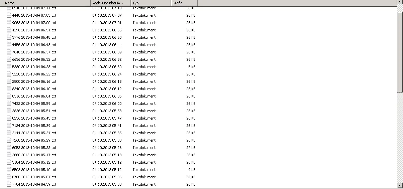Click file icon of 9068 2013-10-04 07.00.txt
Viewport: 403px width, 189px height.
pyautogui.click(x=9, y=23)
